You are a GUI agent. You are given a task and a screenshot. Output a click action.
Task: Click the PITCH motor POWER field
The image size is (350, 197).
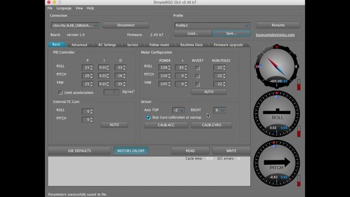[x=165, y=76]
